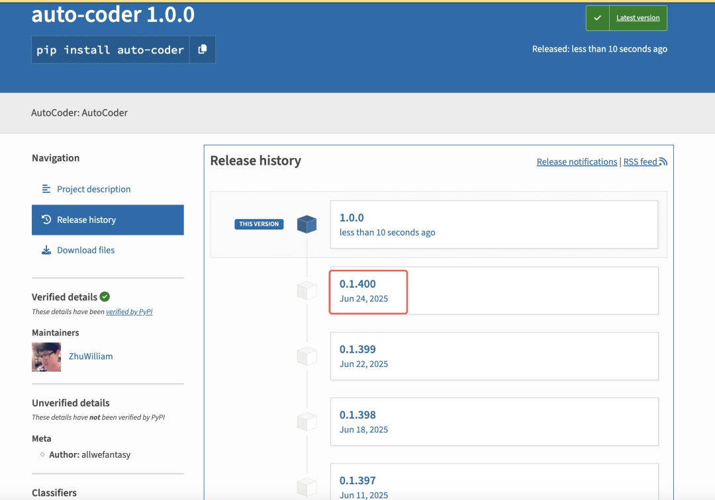The image size is (715, 500).
Task: Click the RSS feed link
Action: [x=645, y=161]
